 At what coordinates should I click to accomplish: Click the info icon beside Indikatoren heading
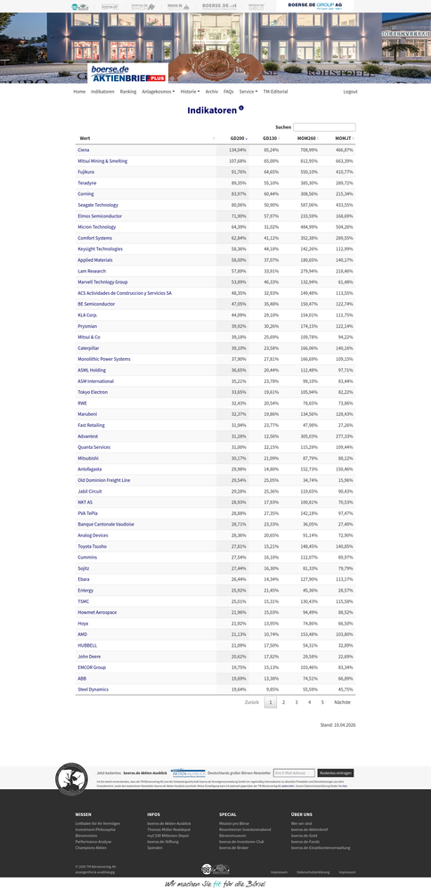(241, 108)
